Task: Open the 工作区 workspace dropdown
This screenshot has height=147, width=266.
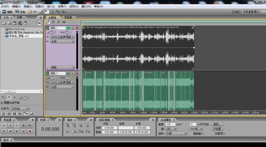Action: click(x=254, y=12)
